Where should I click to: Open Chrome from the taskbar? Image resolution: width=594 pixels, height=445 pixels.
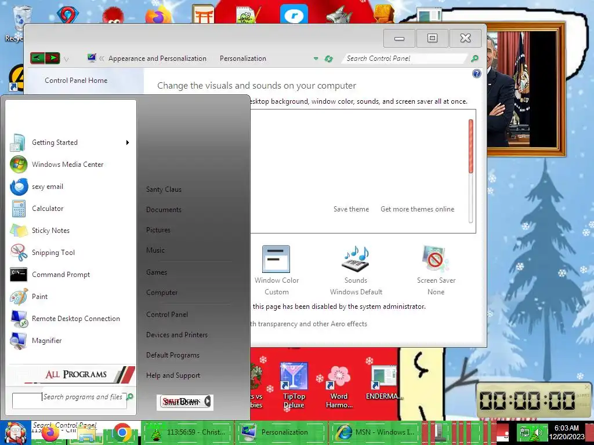[x=122, y=432]
